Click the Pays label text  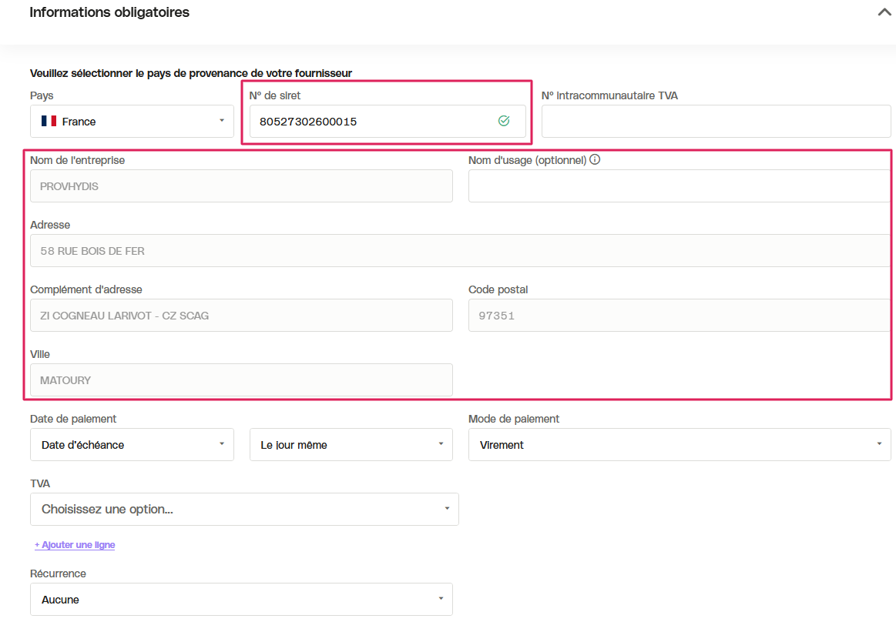tap(42, 95)
